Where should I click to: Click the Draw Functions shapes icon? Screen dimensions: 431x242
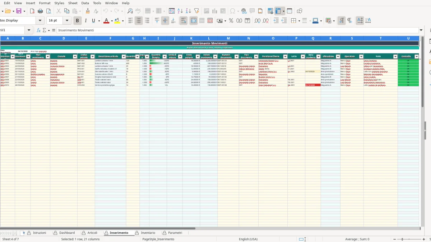pyautogui.click(x=300, y=11)
